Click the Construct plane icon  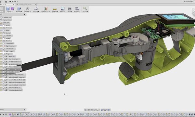pyautogui.click(x=45, y=9)
